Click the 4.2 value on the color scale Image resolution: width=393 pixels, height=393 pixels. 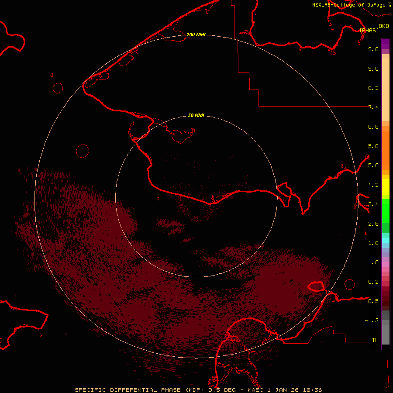click(x=373, y=185)
